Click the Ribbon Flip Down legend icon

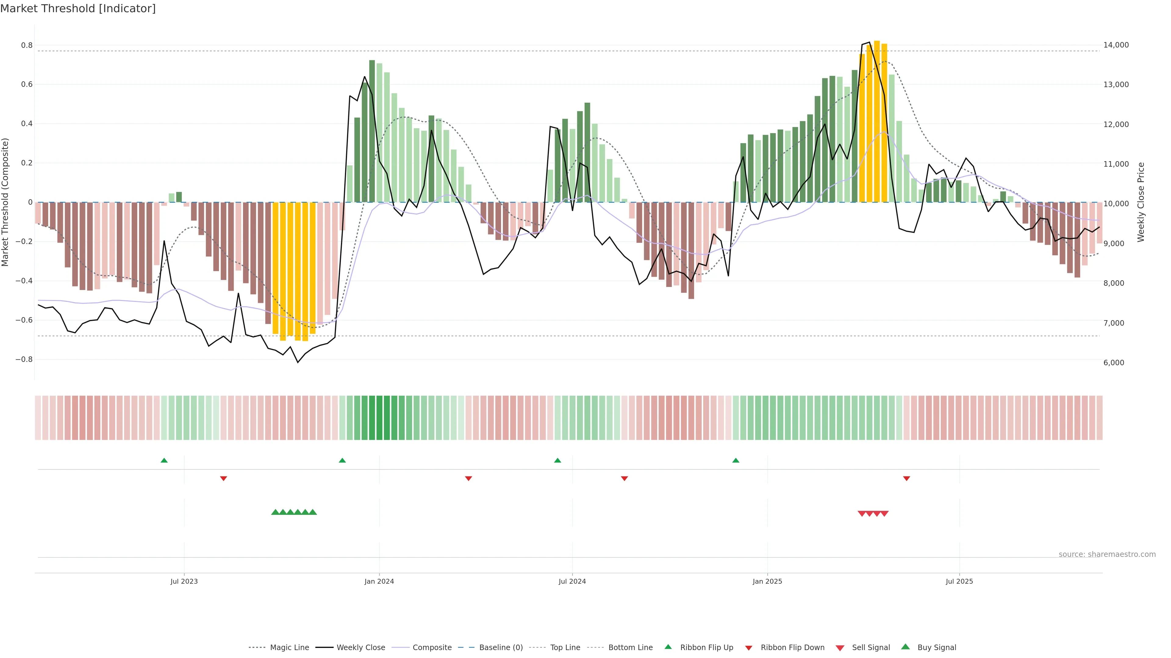coord(749,648)
